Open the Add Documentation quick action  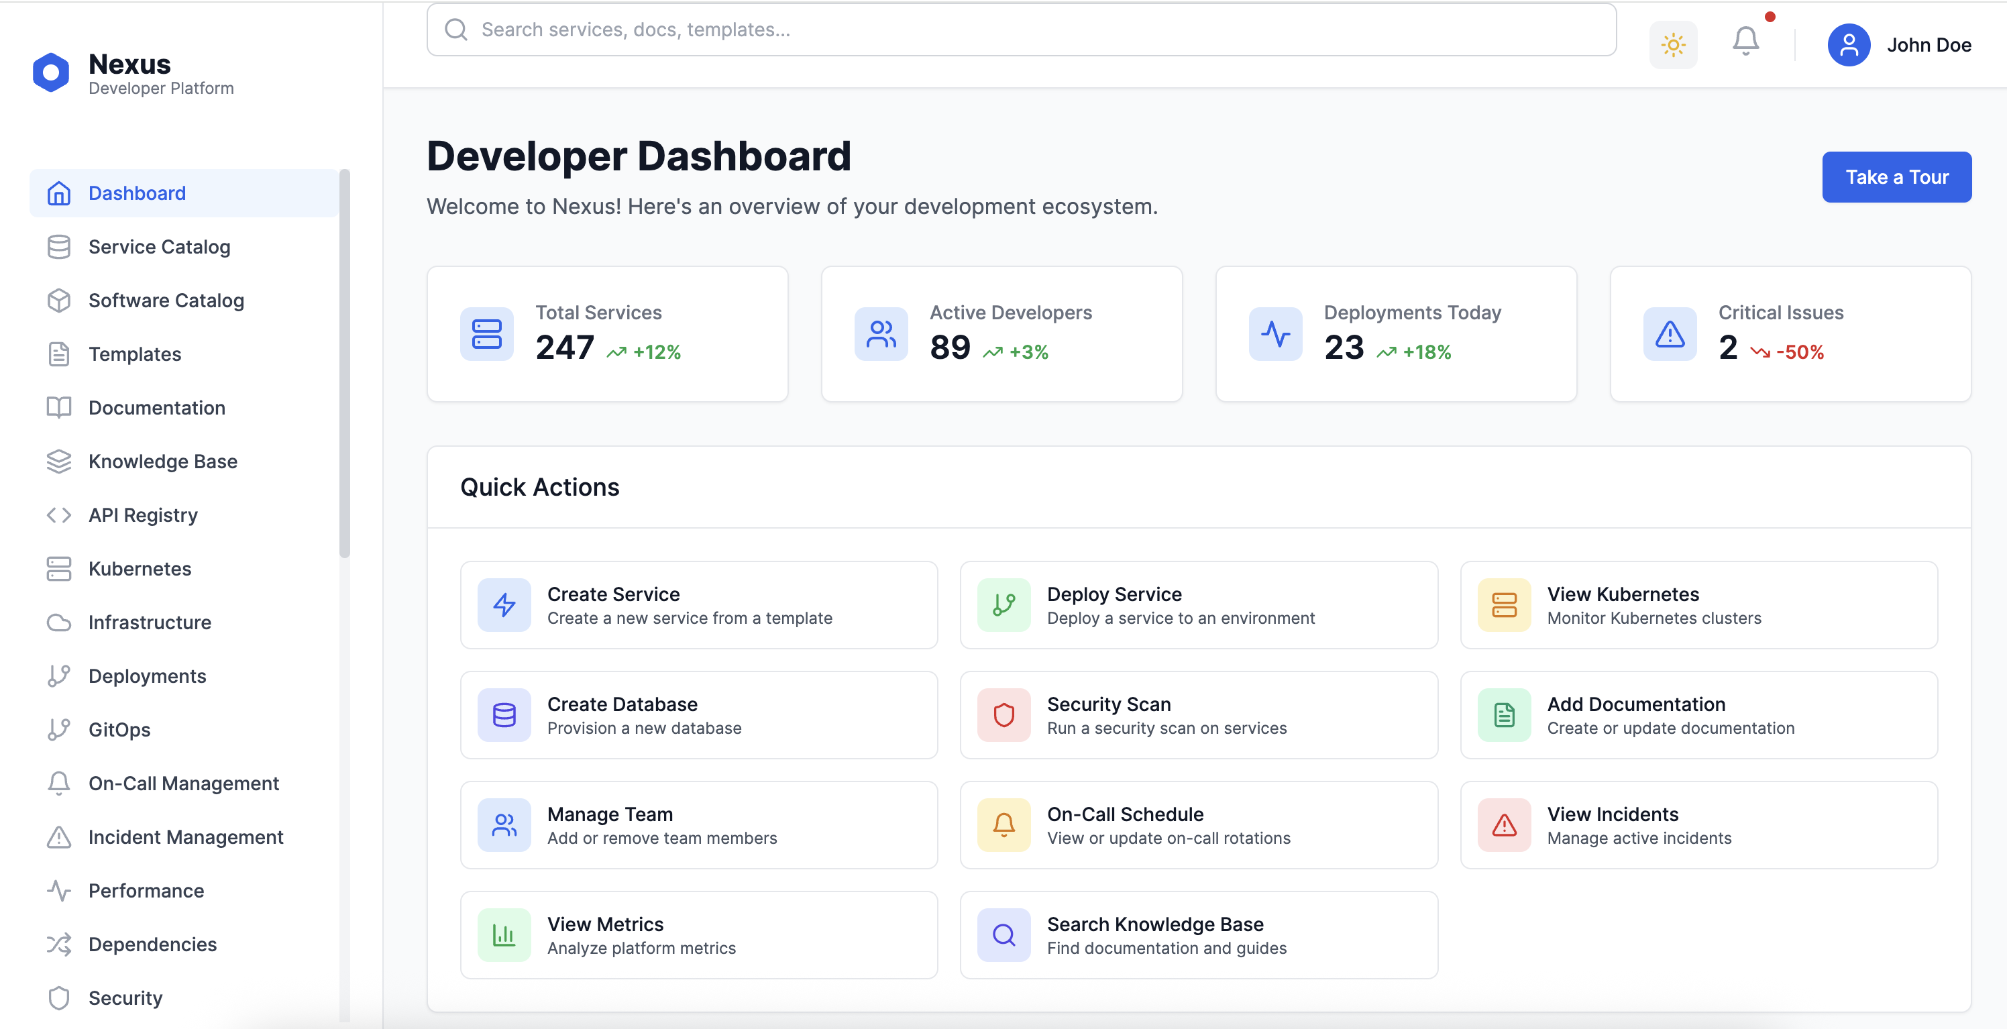(1698, 714)
